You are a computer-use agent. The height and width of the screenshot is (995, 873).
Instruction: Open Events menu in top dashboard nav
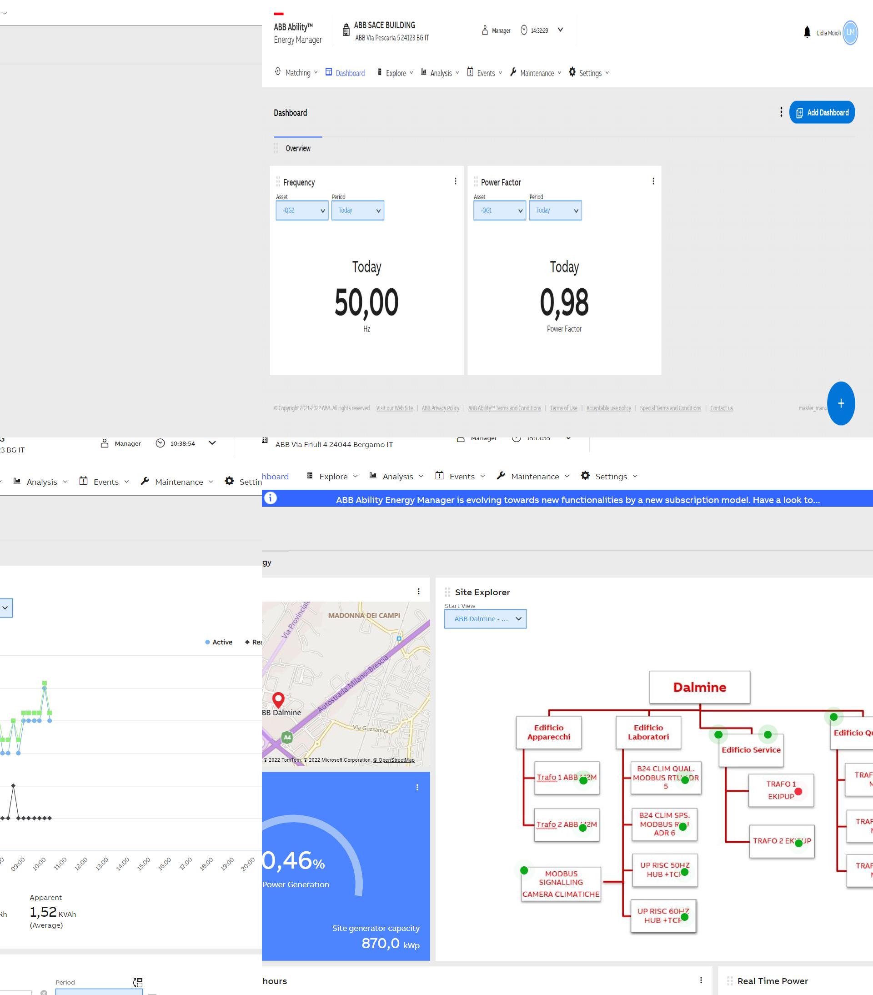point(485,73)
